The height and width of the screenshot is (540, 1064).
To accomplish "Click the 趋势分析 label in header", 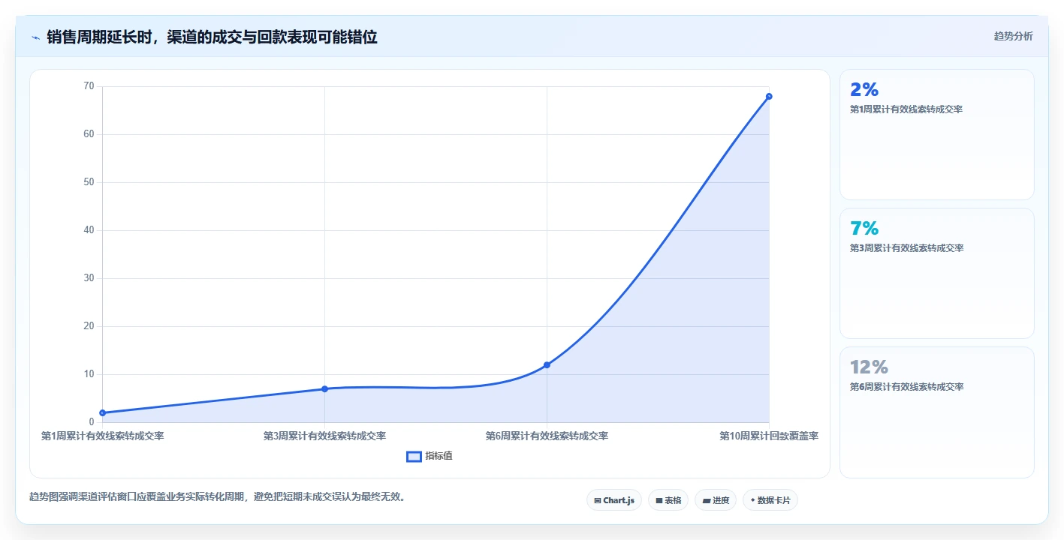I will coord(1013,36).
